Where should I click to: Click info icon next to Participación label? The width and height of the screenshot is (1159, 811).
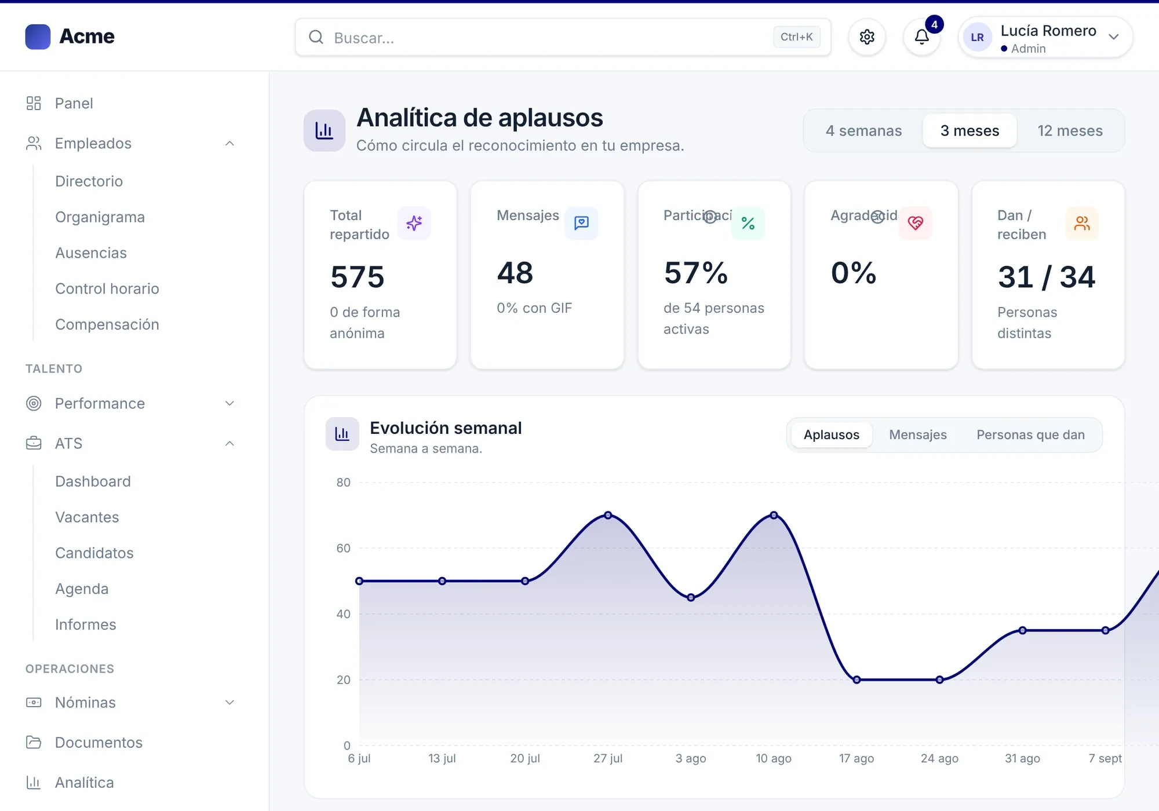coord(710,217)
